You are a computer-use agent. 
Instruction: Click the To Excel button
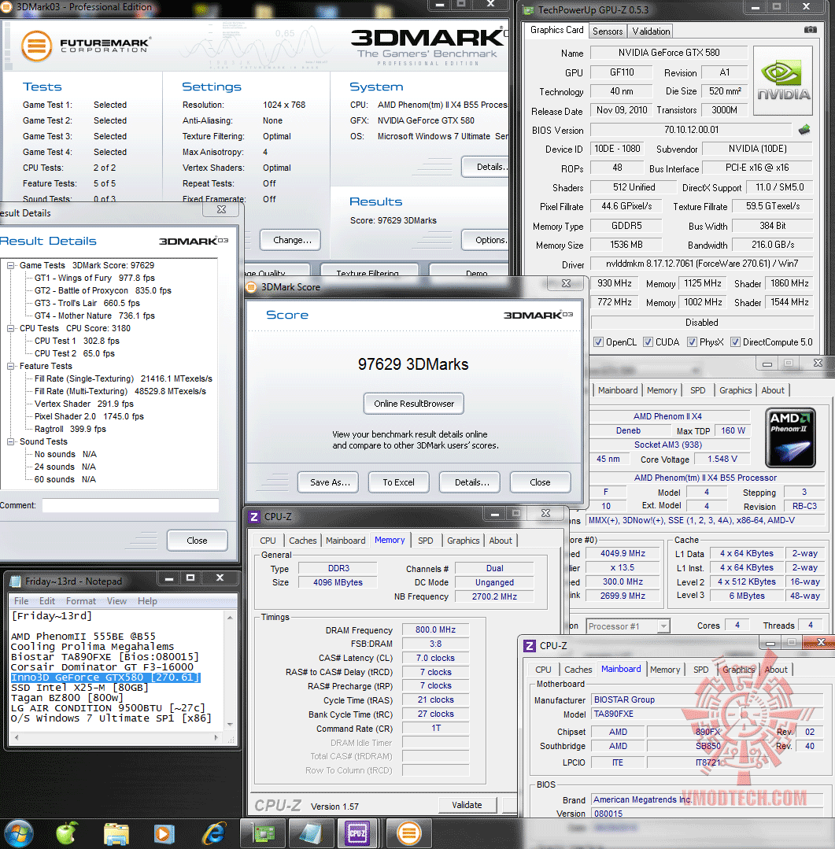398,482
